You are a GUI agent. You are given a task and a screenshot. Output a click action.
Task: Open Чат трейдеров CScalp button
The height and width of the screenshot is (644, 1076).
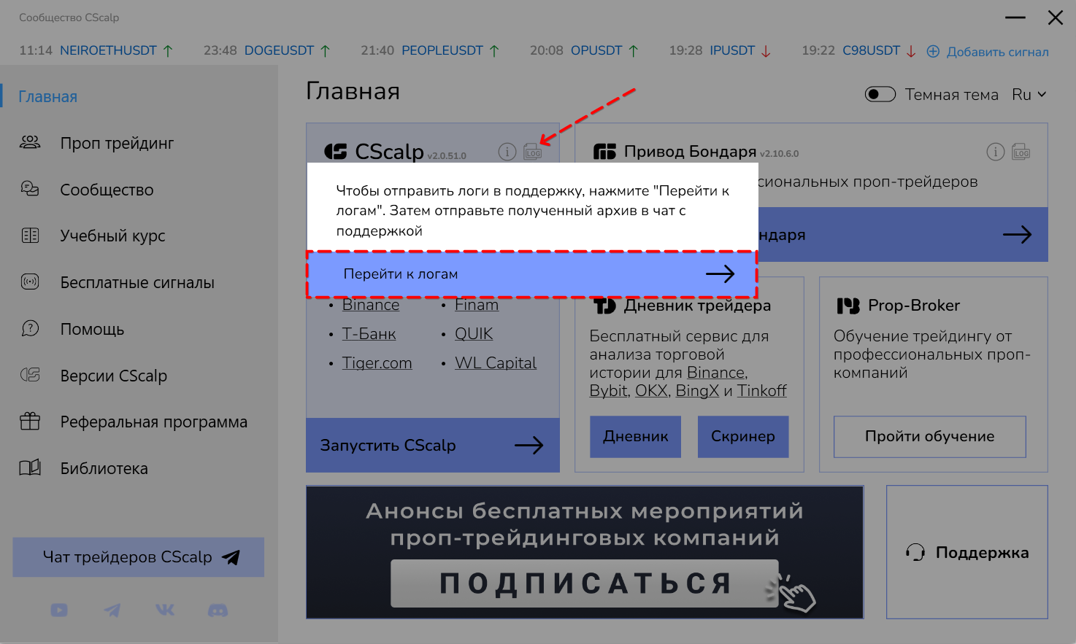pyautogui.click(x=139, y=557)
